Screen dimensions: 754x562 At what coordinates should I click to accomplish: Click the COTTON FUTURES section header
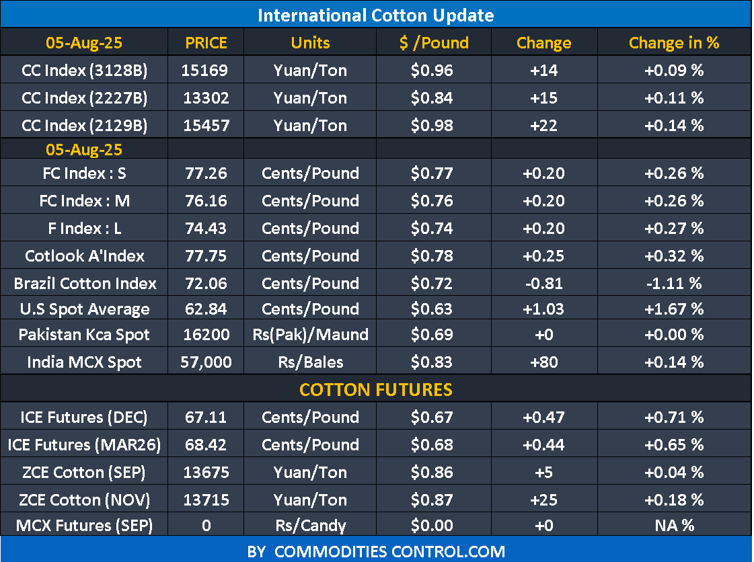coord(376,389)
